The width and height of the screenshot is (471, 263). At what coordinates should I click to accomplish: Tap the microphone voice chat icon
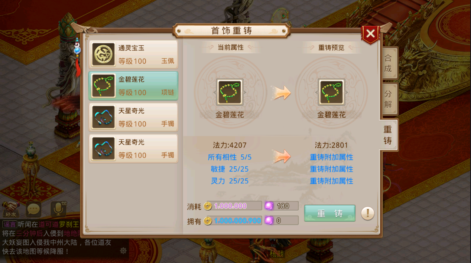(58, 209)
